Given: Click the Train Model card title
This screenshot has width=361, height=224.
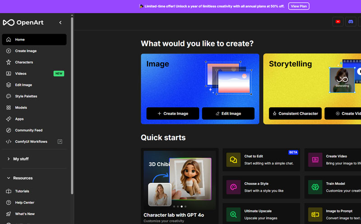Looking at the screenshot, I should coord(335,183).
